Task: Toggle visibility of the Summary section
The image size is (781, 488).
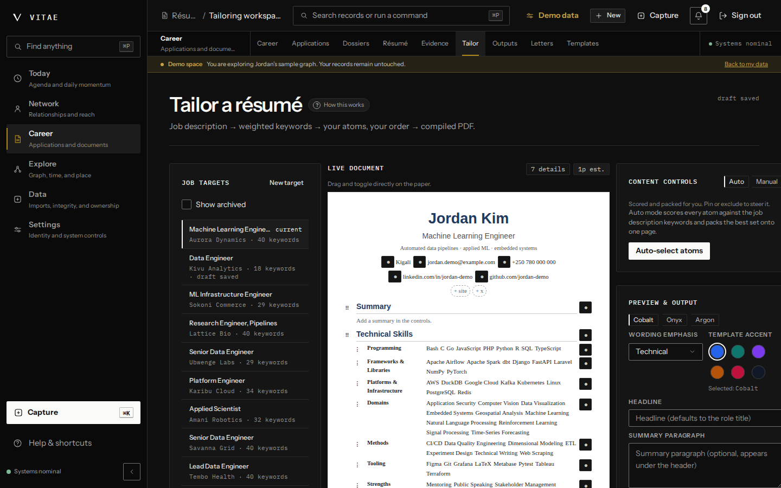Action: [x=585, y=307]
